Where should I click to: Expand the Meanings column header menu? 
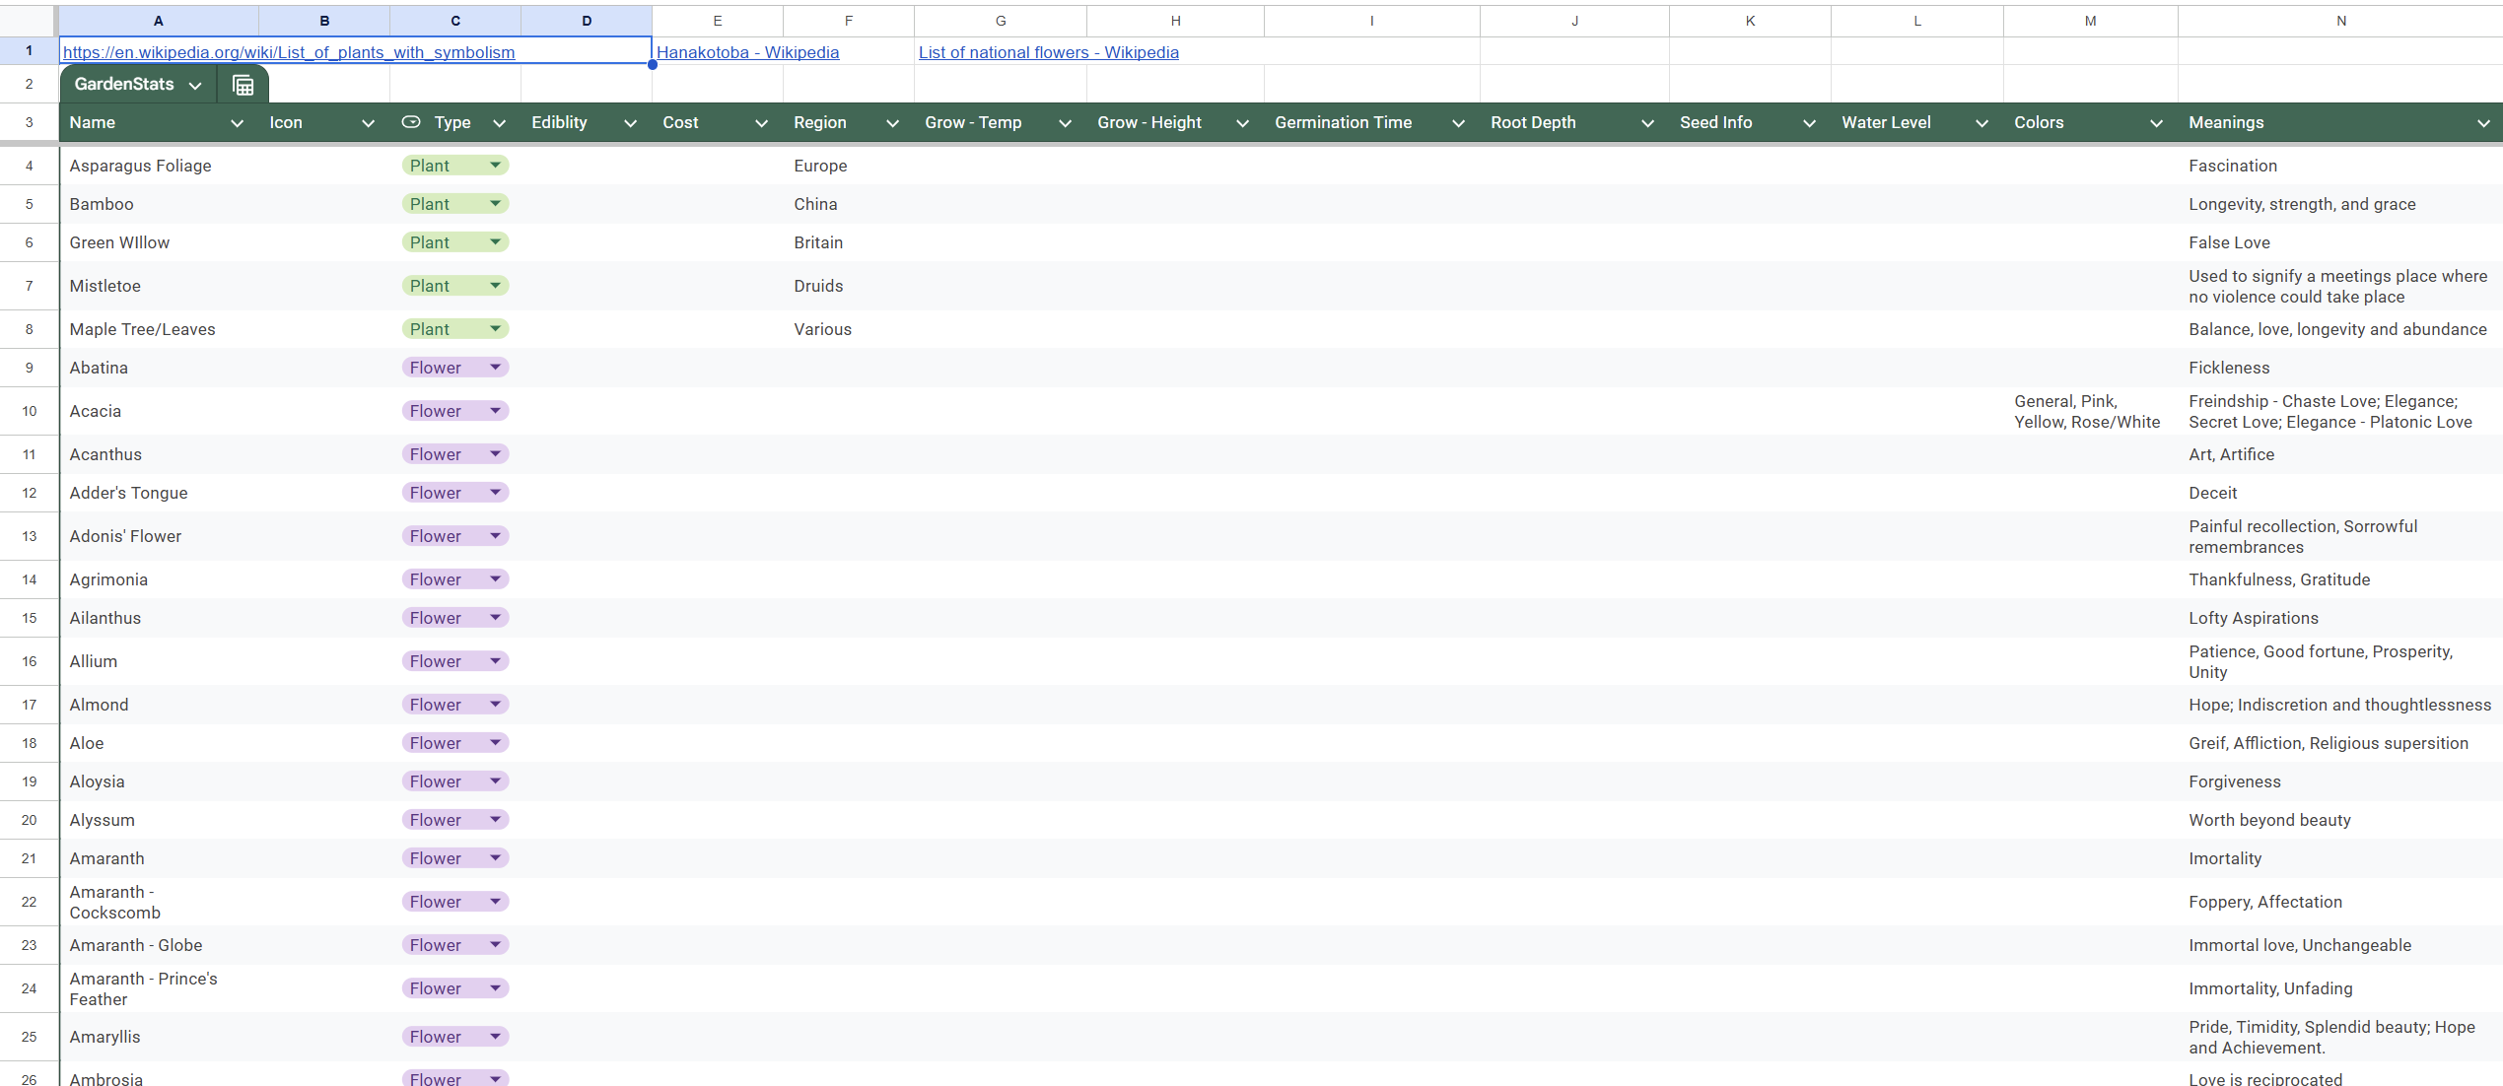coord(2482,123)
